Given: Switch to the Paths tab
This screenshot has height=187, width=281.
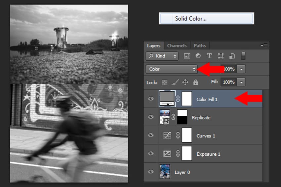Looking at the screenshot, I should pyautogui.click(x=200, y=46).
